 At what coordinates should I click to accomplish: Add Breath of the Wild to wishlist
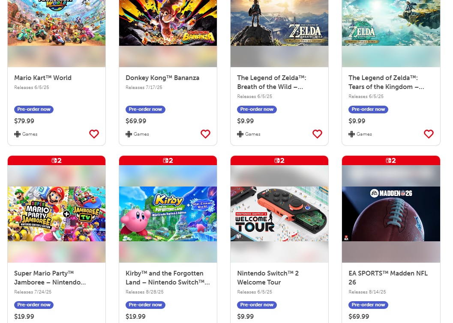click(317, 134)
